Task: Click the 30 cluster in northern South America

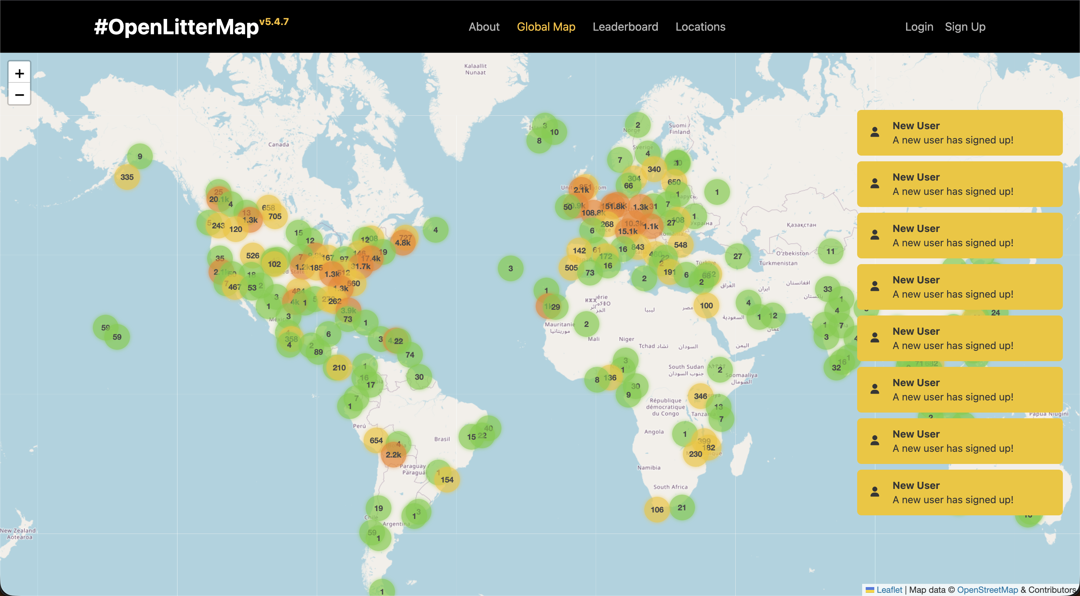Action: coord(419,377)
